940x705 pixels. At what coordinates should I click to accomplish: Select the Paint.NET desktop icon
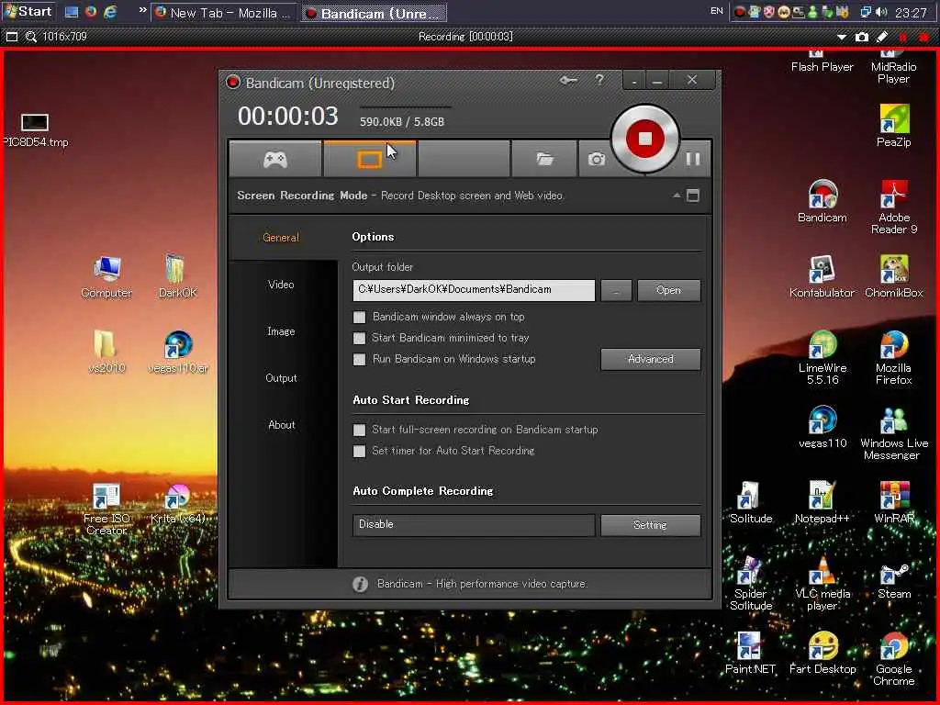pos(750,653)
